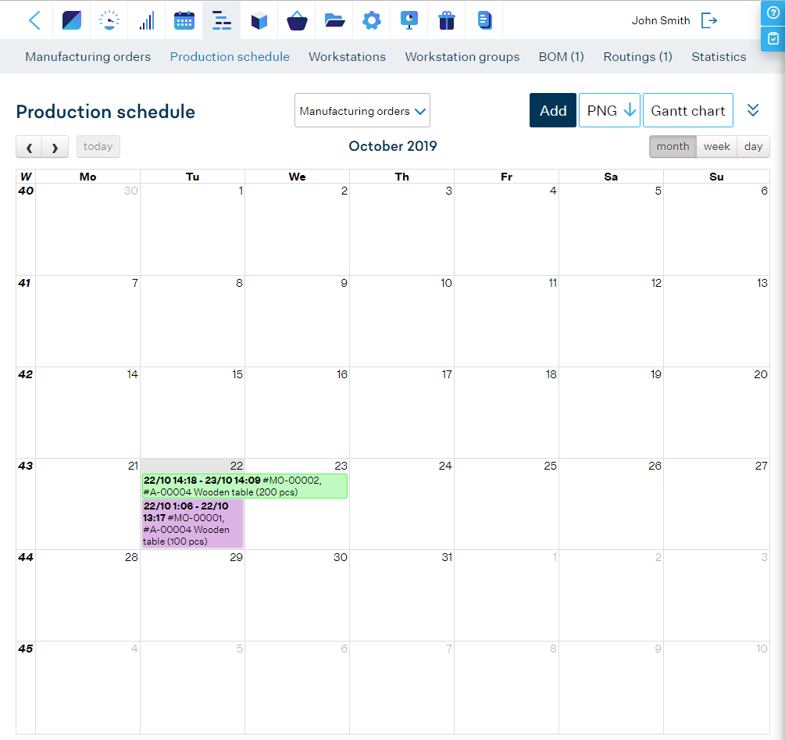Open the stock box icon

coord(259,20)
